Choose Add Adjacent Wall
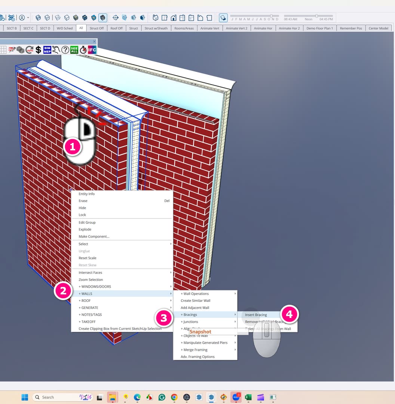Screen dimensions: 395x404 (x=205, y=307)
